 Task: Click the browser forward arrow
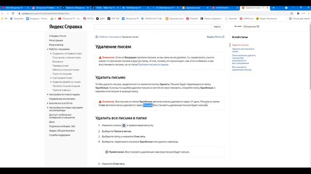pyautogui.click(x=8, y=14)
